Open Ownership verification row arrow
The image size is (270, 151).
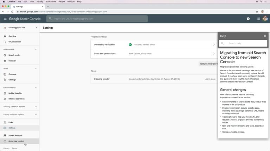(x=214, y=45)
